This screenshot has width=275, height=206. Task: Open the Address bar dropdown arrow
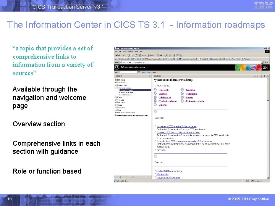point(262,62)
